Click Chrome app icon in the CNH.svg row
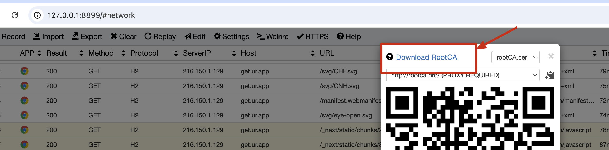The height and width of the screenshot is (150, 609). click(x=24, y=86)
